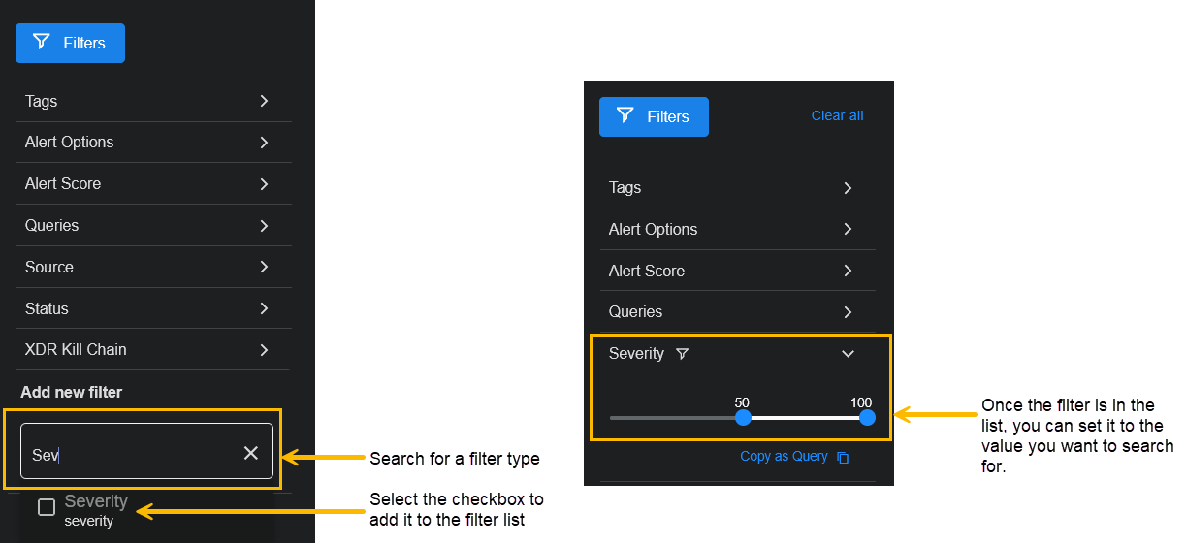Click the Filters button in left panel

click(70, 43)
